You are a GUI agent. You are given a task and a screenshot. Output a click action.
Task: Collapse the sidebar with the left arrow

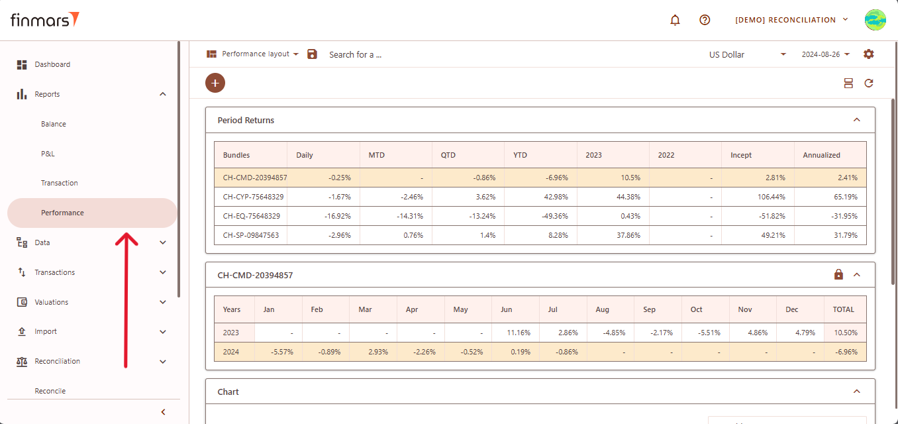point(163,412)
